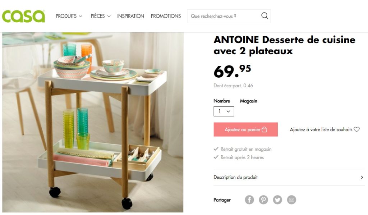The width and height of the screenshot is (368, 215).
Task: Share by email icon
Action: point(291,200)
